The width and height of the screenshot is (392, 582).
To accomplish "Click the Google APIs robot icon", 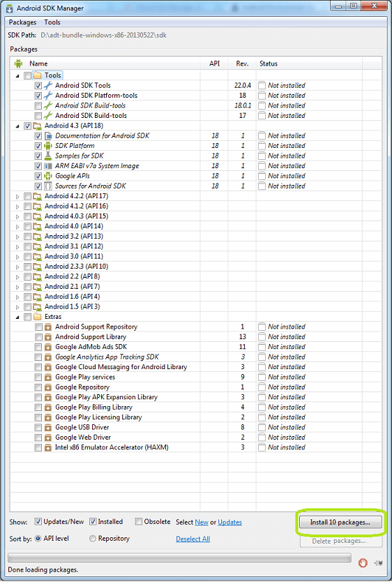I will tap(48, 176).
